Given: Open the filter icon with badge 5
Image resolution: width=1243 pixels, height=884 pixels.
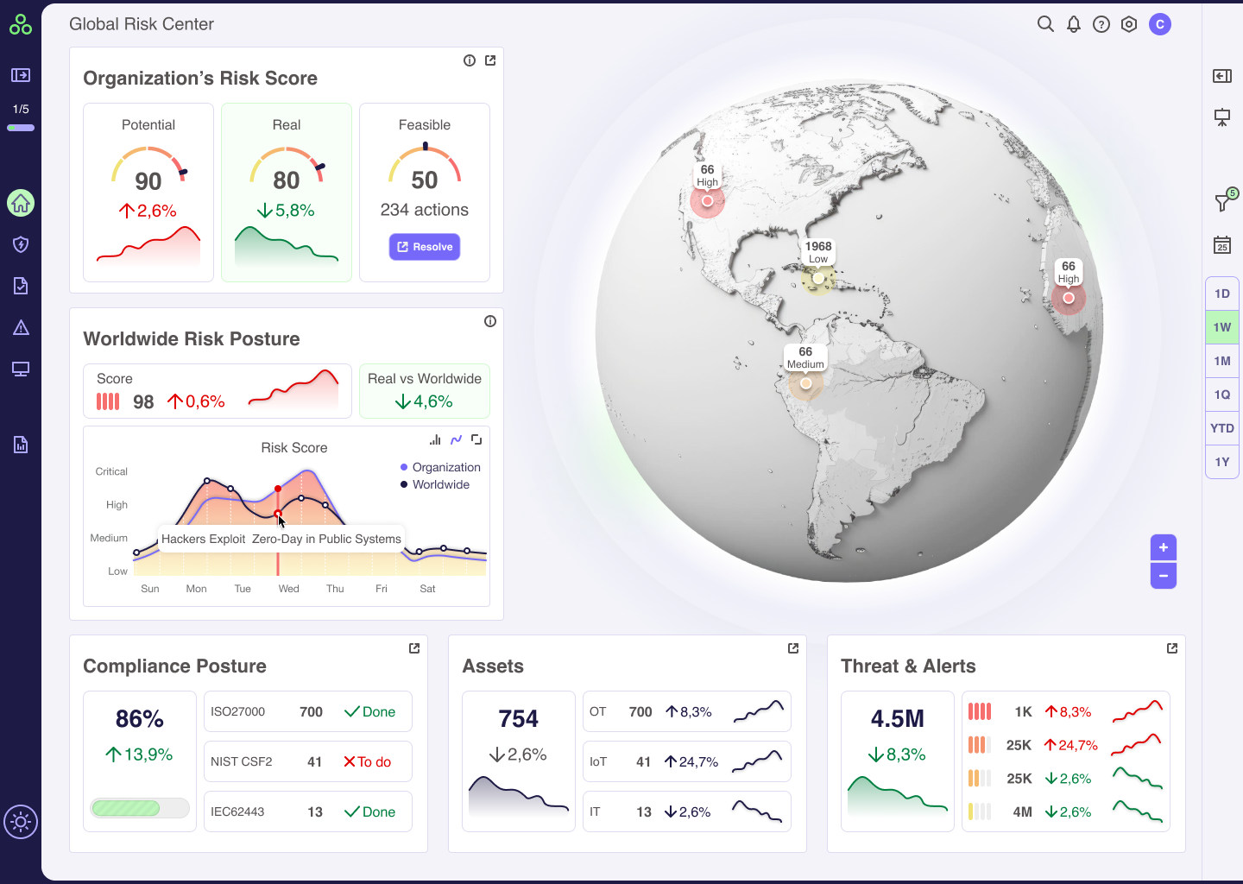Looking at the screenshot, I should [x=1223, y=202].
